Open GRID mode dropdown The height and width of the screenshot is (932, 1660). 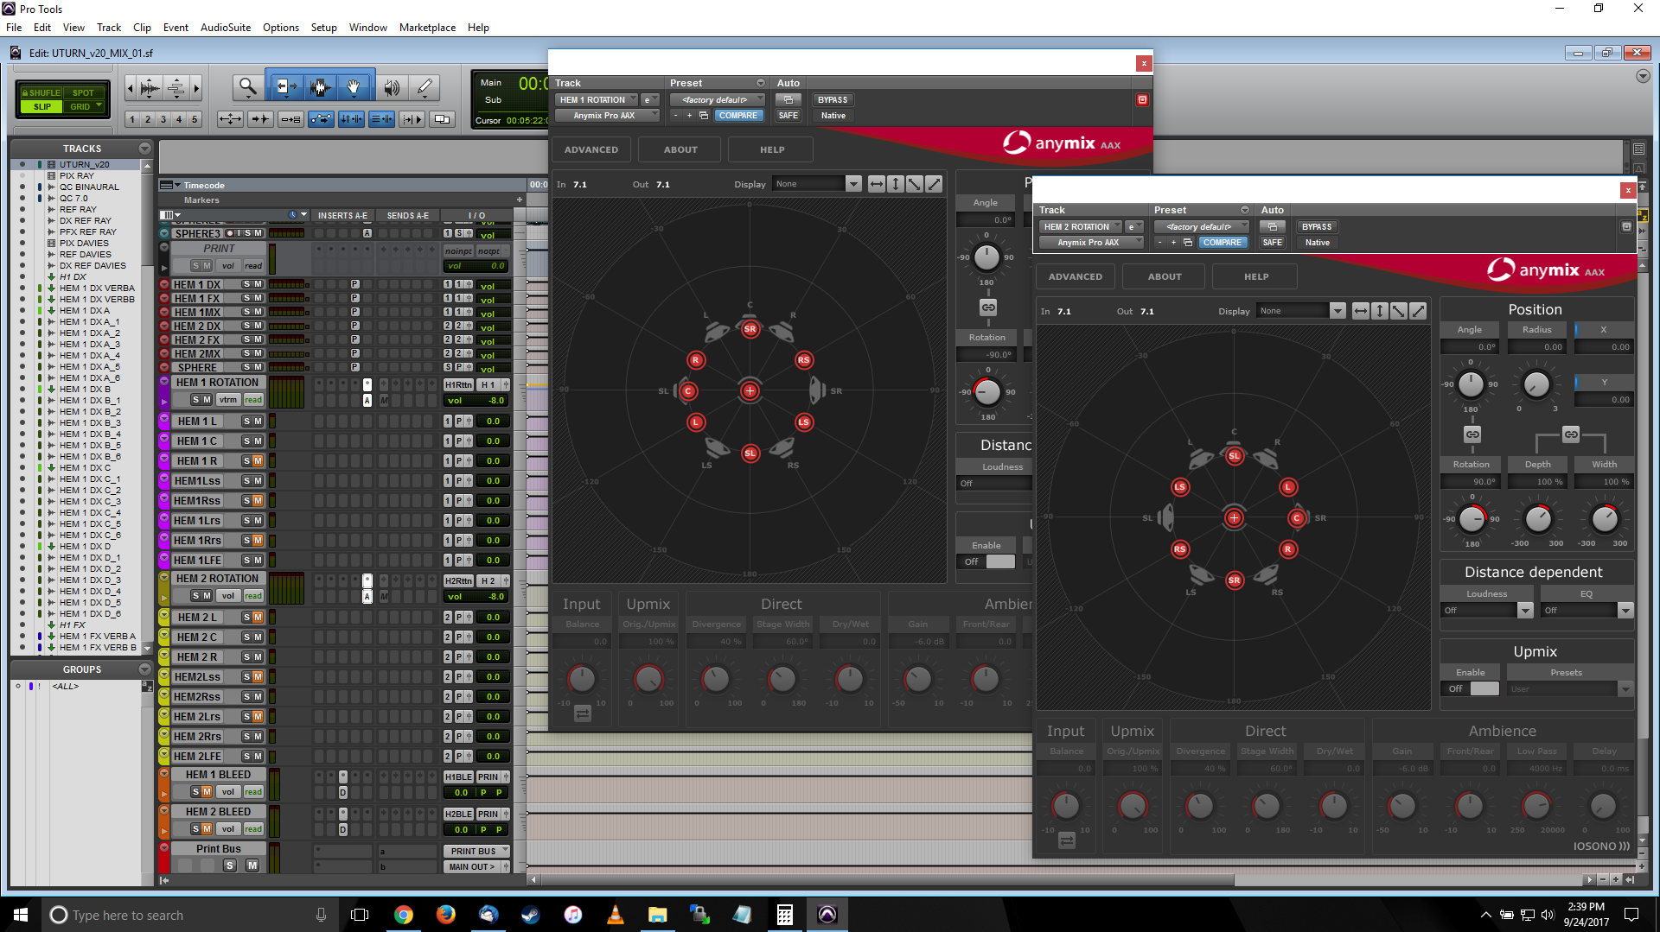coord(84,106)
